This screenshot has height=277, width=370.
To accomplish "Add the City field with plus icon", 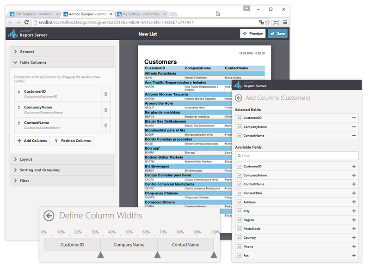I will pos(354,211).
